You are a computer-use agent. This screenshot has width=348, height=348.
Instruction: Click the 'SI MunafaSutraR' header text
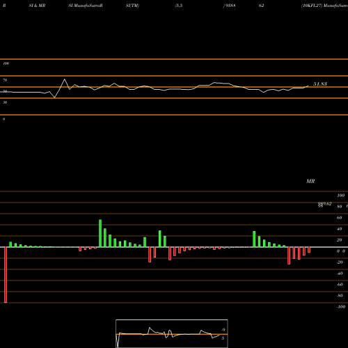click(x=86, y=6)
